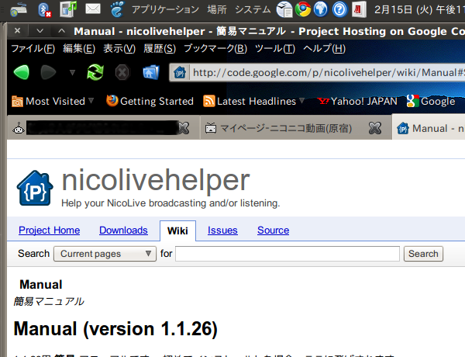Open the 編集(E) menu
Image resolution: width=465 pixels, height=357 pixels.
[79, 48]
